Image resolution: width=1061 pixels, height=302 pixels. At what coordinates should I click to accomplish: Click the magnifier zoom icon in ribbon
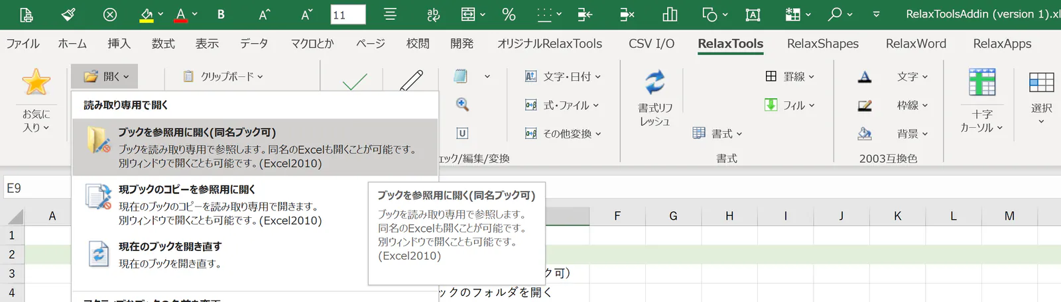click(462, 105)
